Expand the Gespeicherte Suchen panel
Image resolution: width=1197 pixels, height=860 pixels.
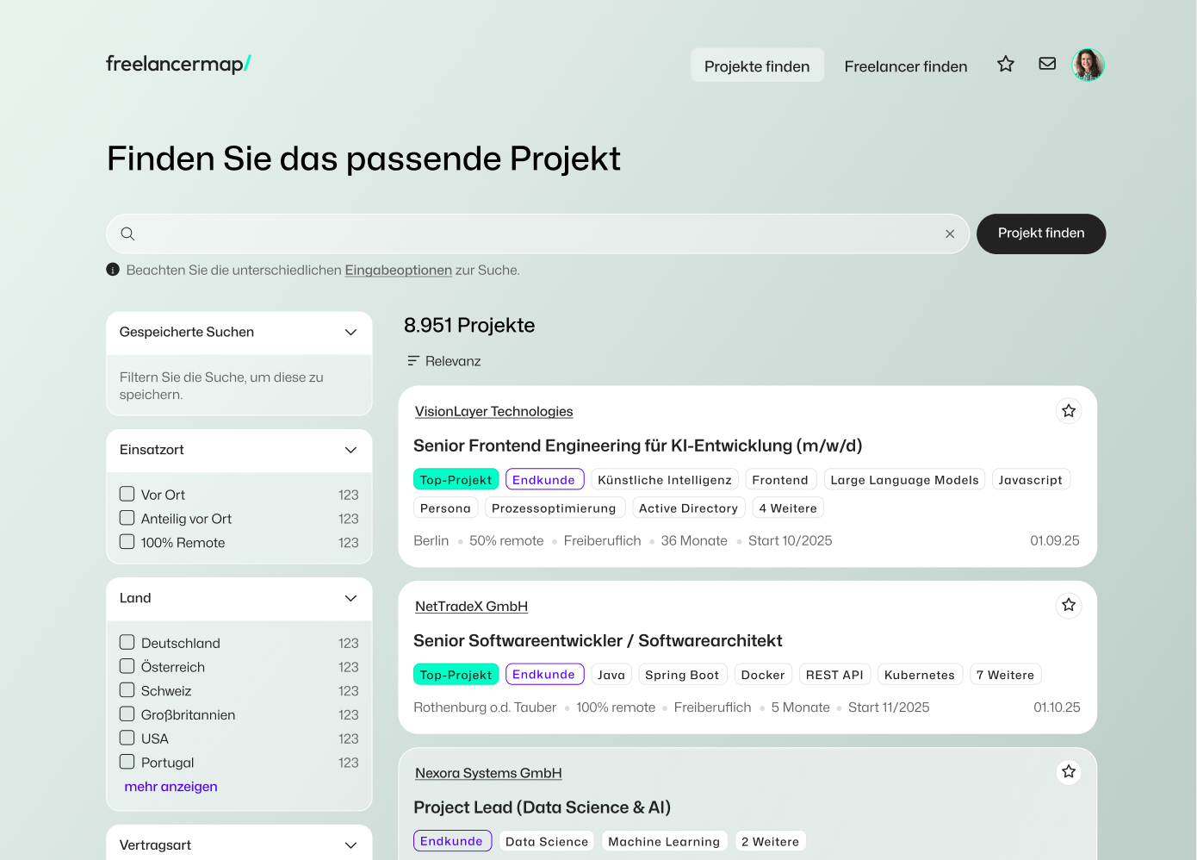click(350, 333)
